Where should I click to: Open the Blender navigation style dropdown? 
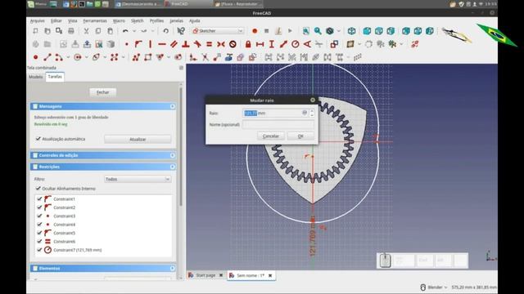(434, 287)
